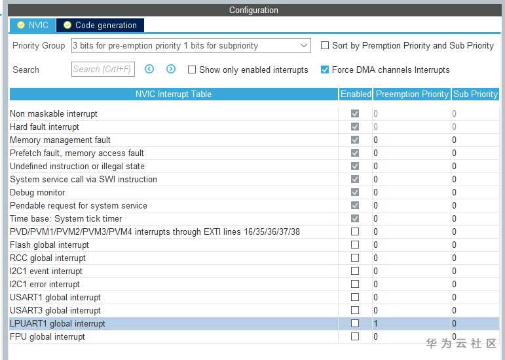
Task: Select the LPUART1 global interrupt row
Action: pos(254,323)
